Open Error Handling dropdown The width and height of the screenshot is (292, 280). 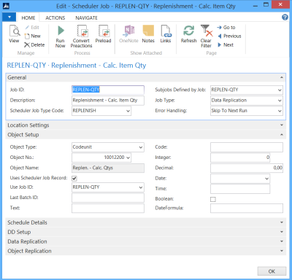[x=280, y=111]
